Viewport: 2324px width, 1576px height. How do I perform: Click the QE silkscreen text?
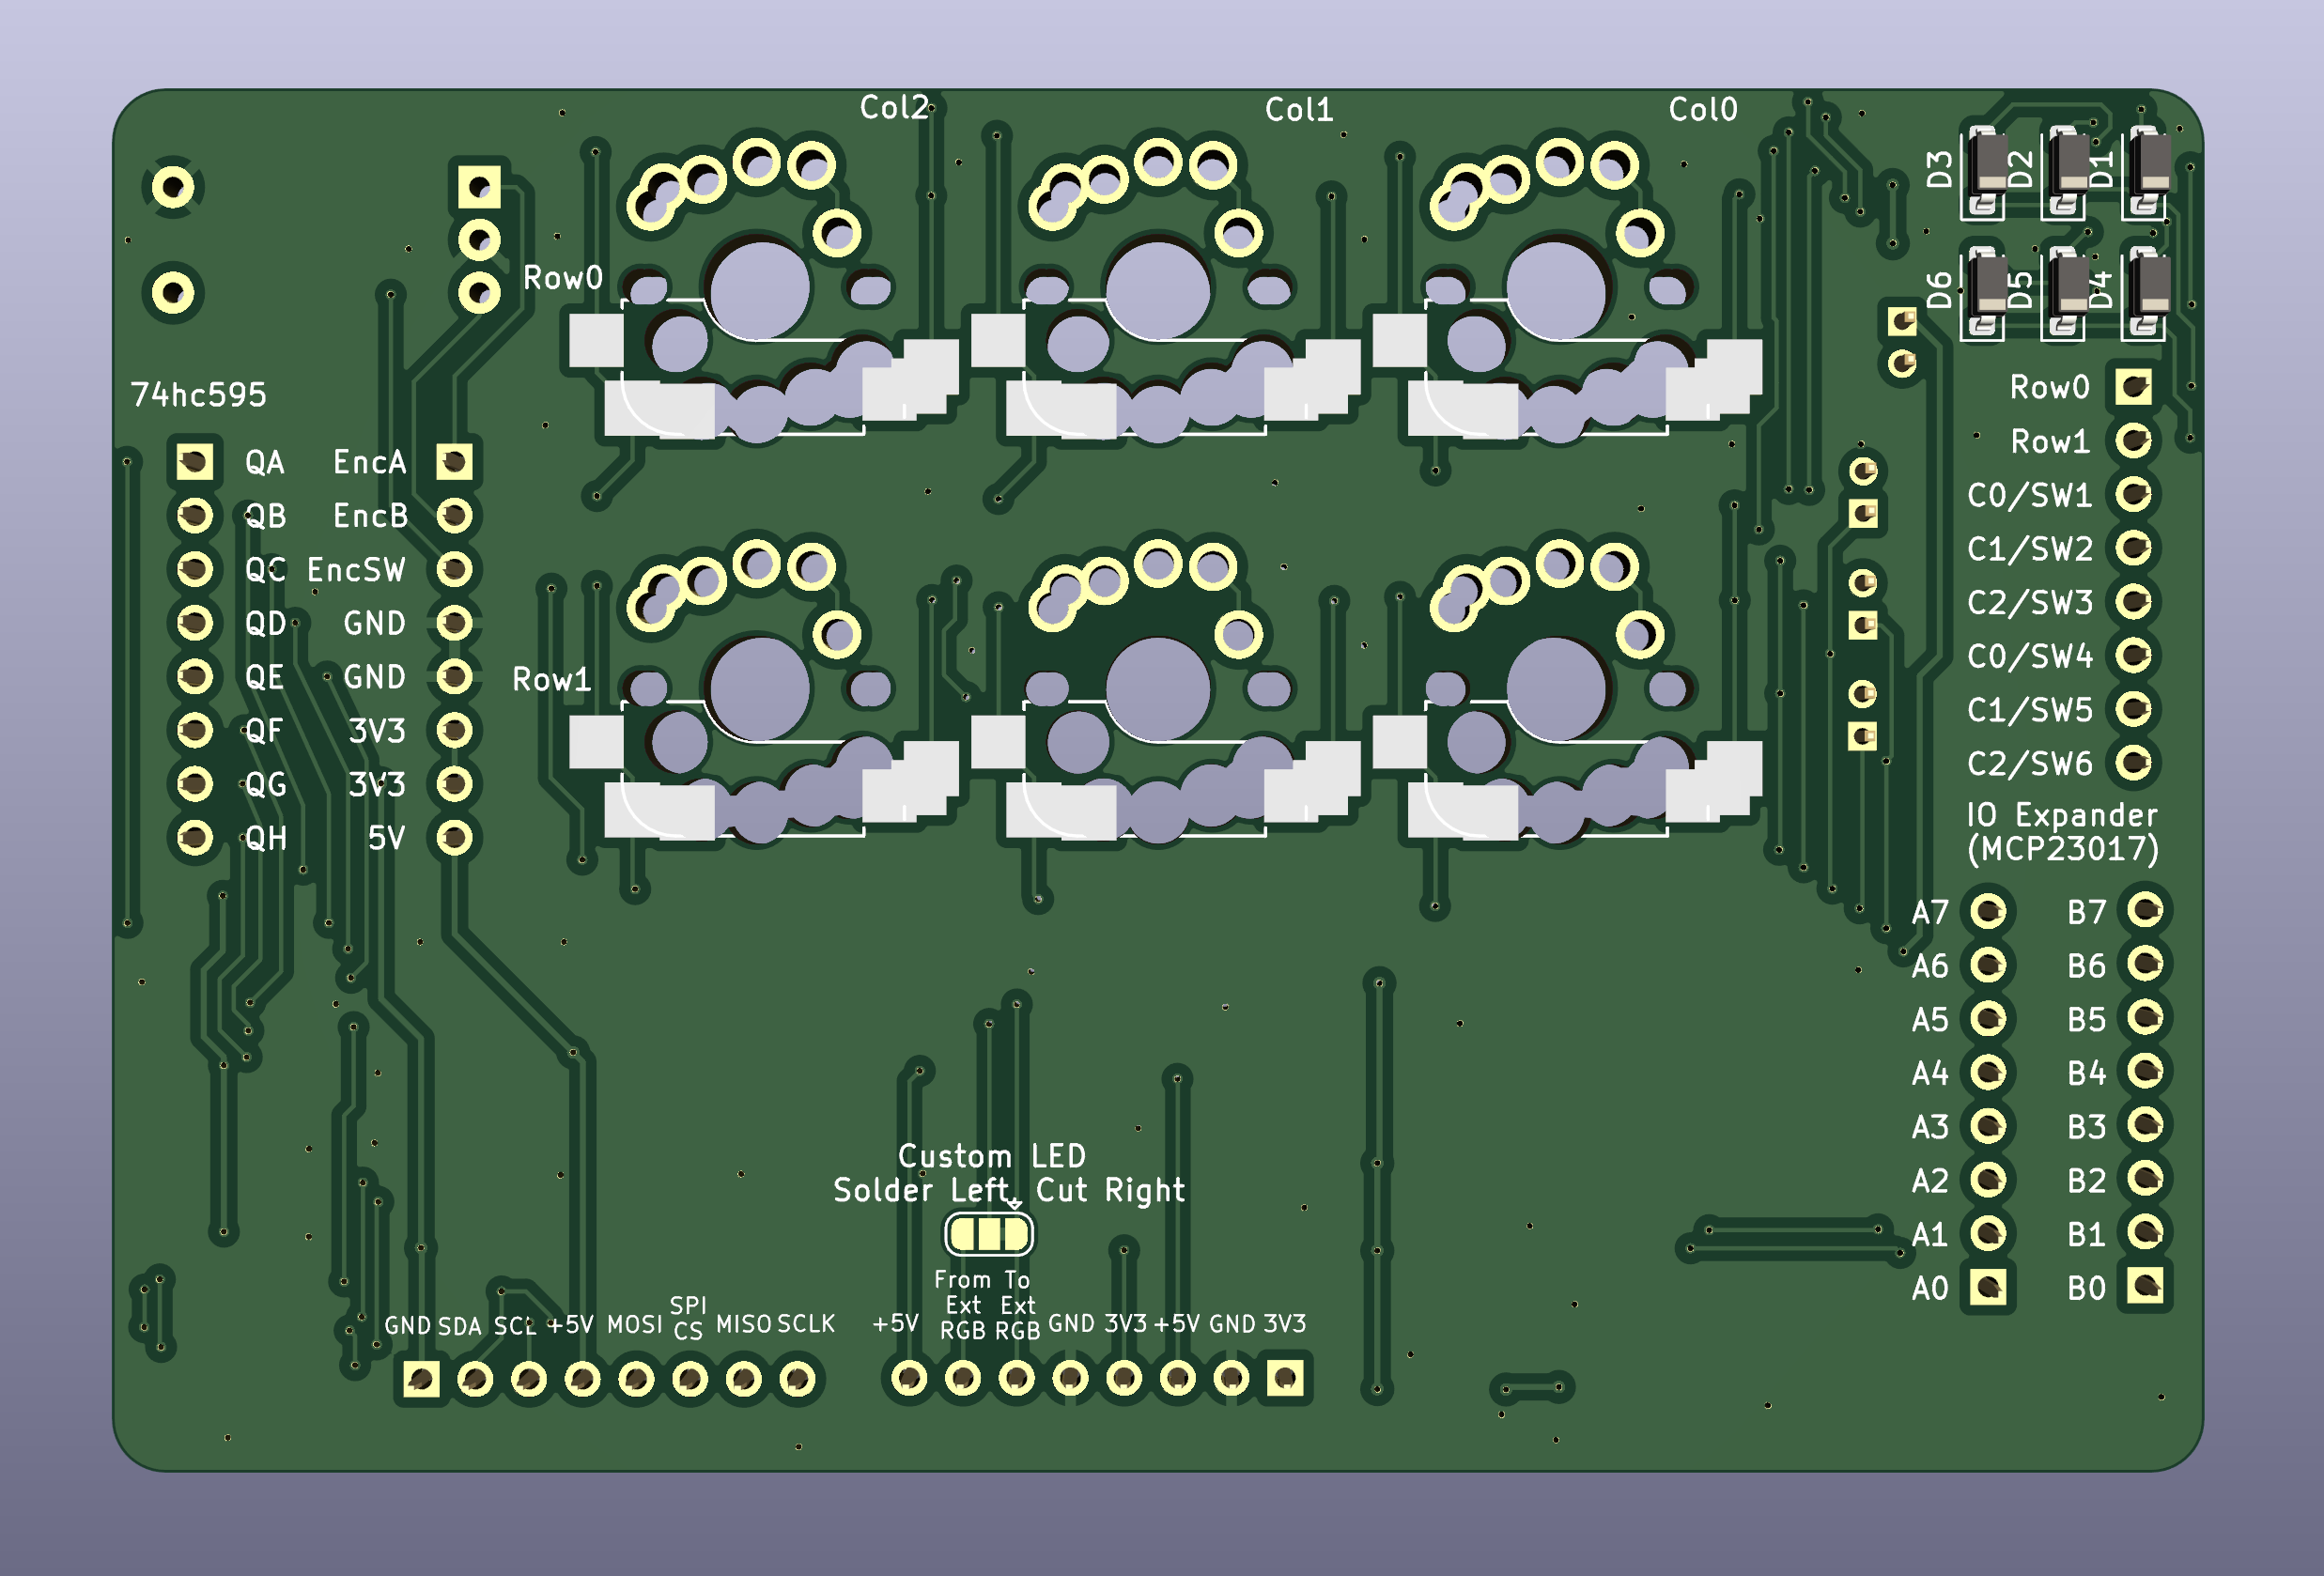(x=265, y=677)
